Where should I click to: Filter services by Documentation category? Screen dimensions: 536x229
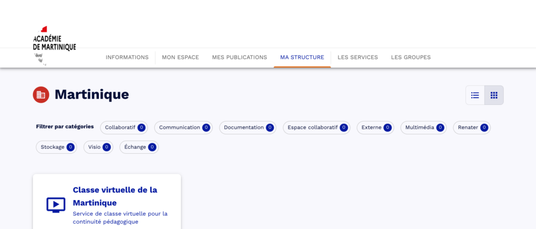[x=248, y=128]
